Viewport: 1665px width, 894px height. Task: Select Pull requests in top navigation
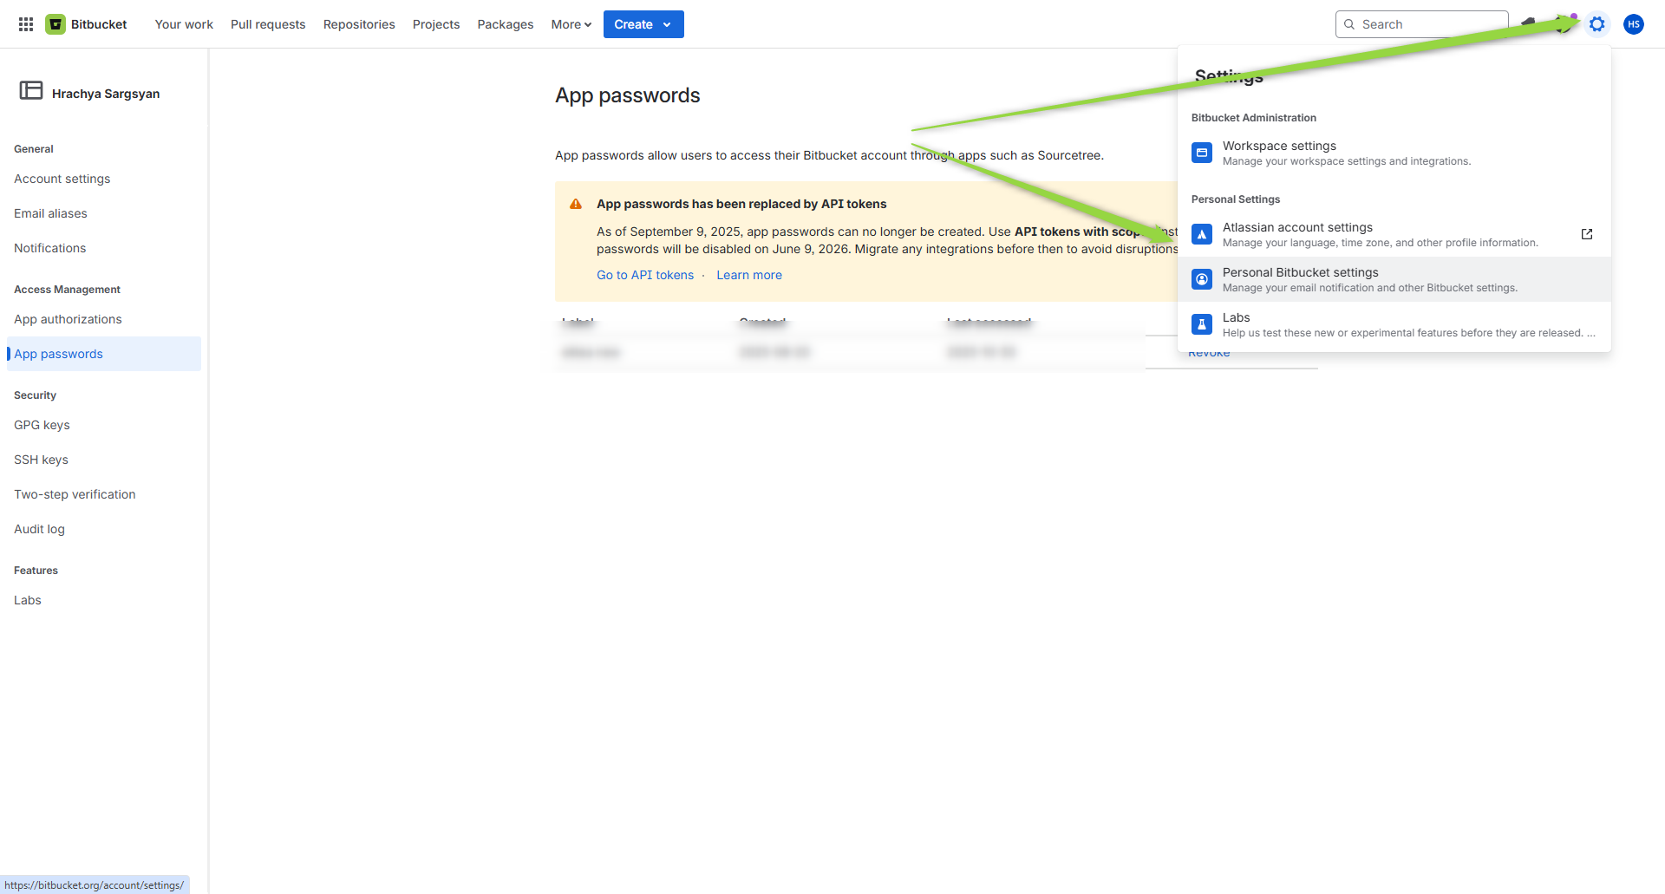click(x=268, y=24)
